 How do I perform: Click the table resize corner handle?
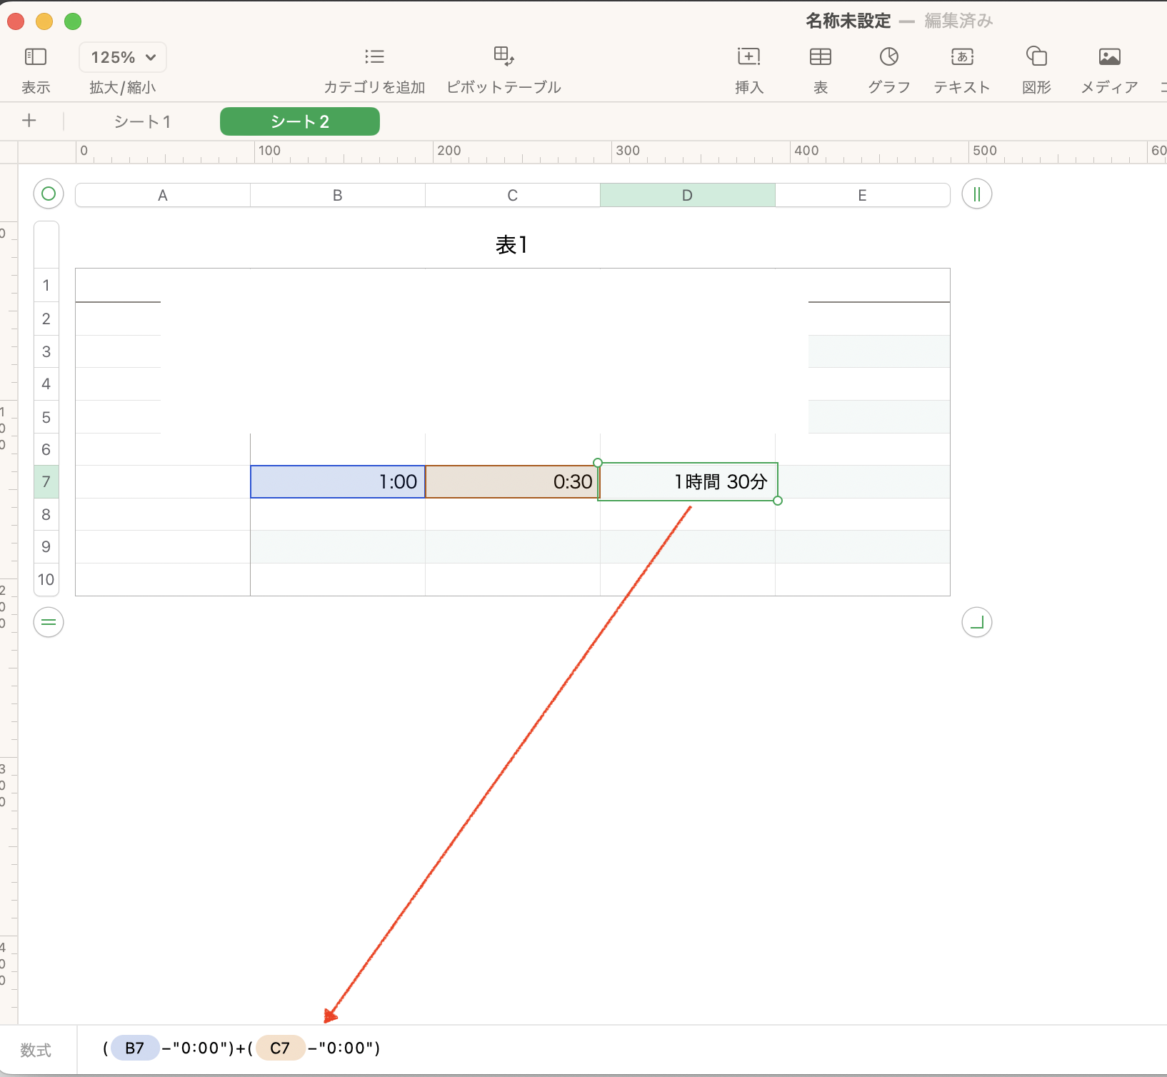[977, 622]
